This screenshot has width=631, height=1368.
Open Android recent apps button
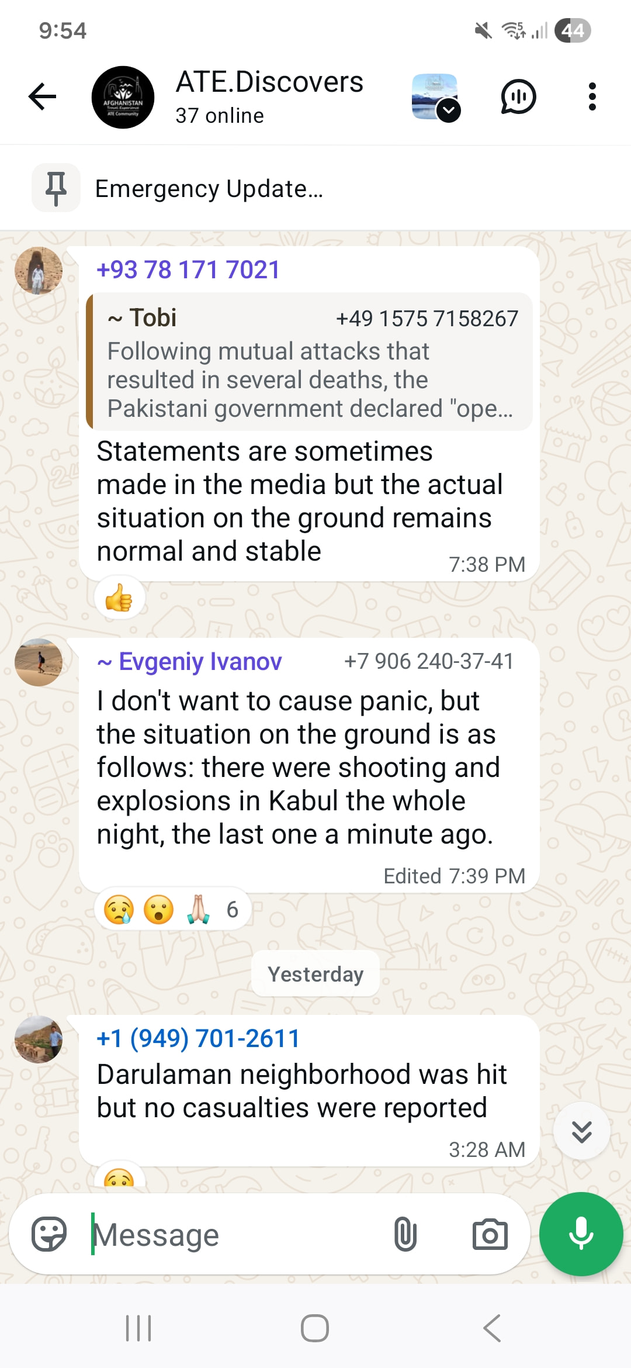coord(139,1328)
